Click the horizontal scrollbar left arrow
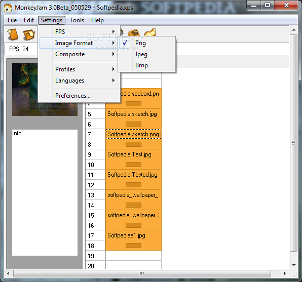 click(8, 273)
